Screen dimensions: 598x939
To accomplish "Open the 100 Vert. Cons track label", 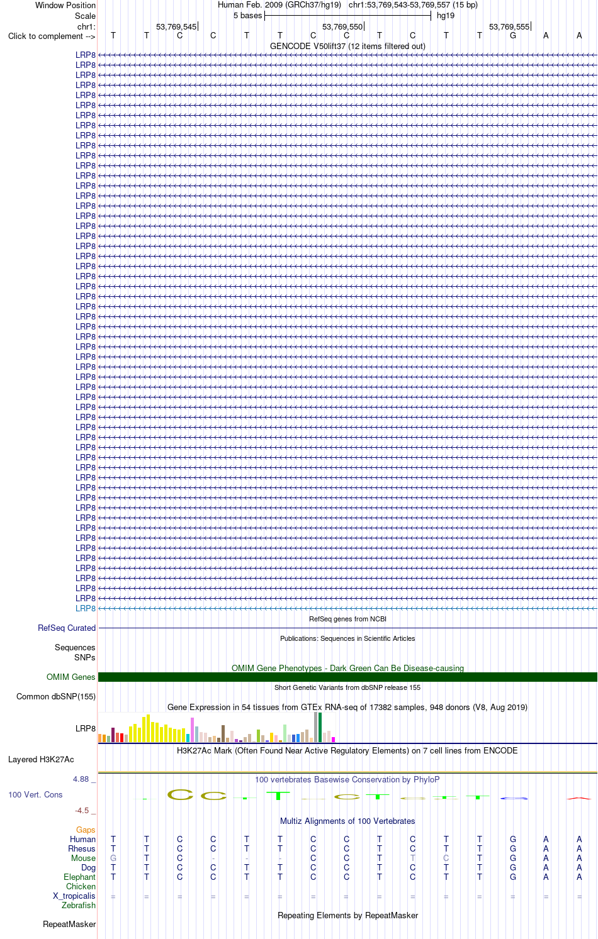I will pos(35,794).
